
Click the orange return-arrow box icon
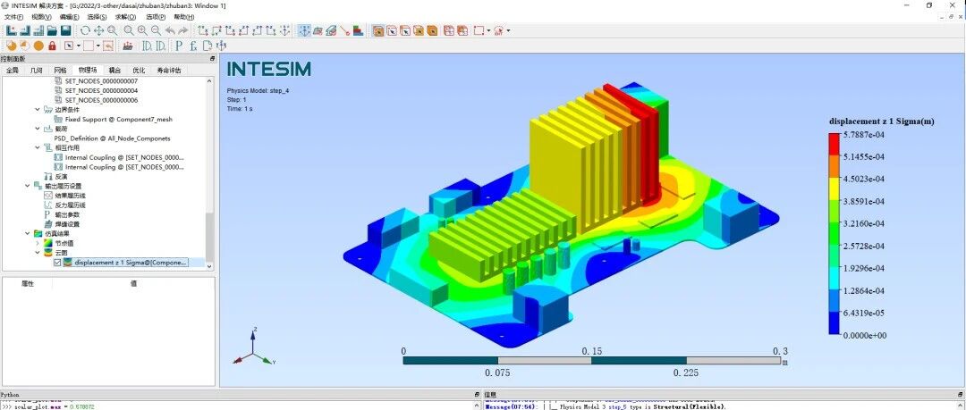108,46
